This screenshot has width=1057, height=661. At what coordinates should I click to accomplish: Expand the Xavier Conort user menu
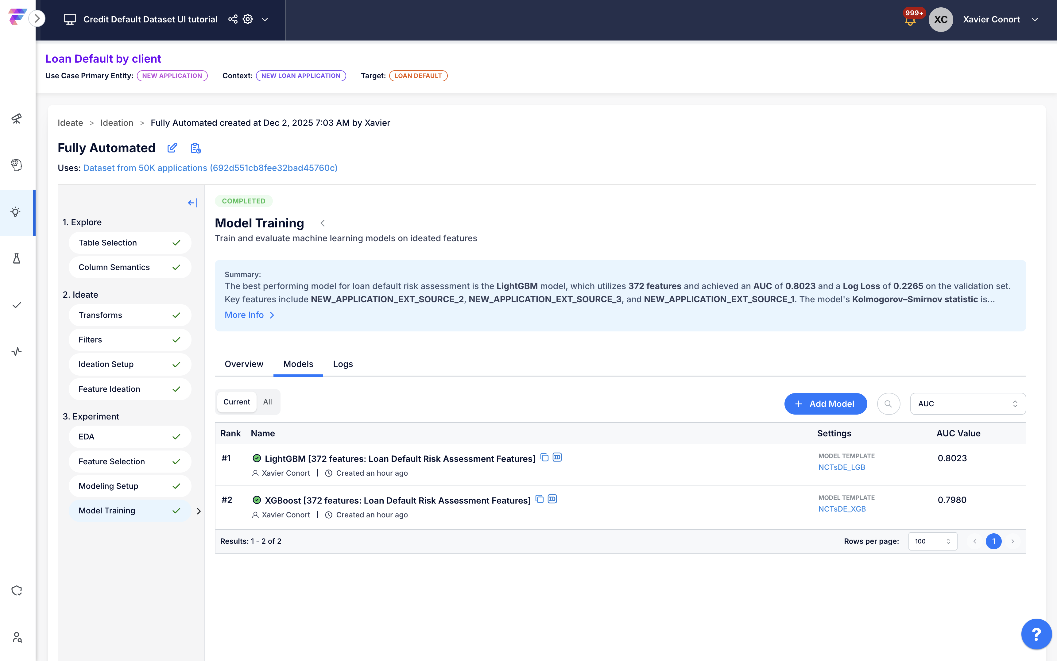coord(1034,20)
